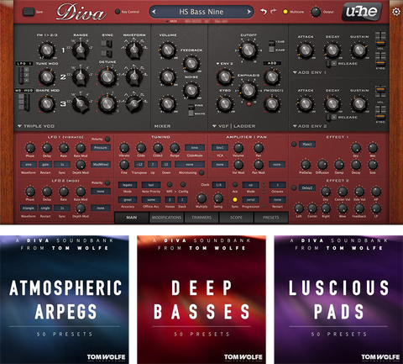The height and width of the screenshot is (364, 403).
Task: Switch to the Main tab
Action: [x=132, y=218]
